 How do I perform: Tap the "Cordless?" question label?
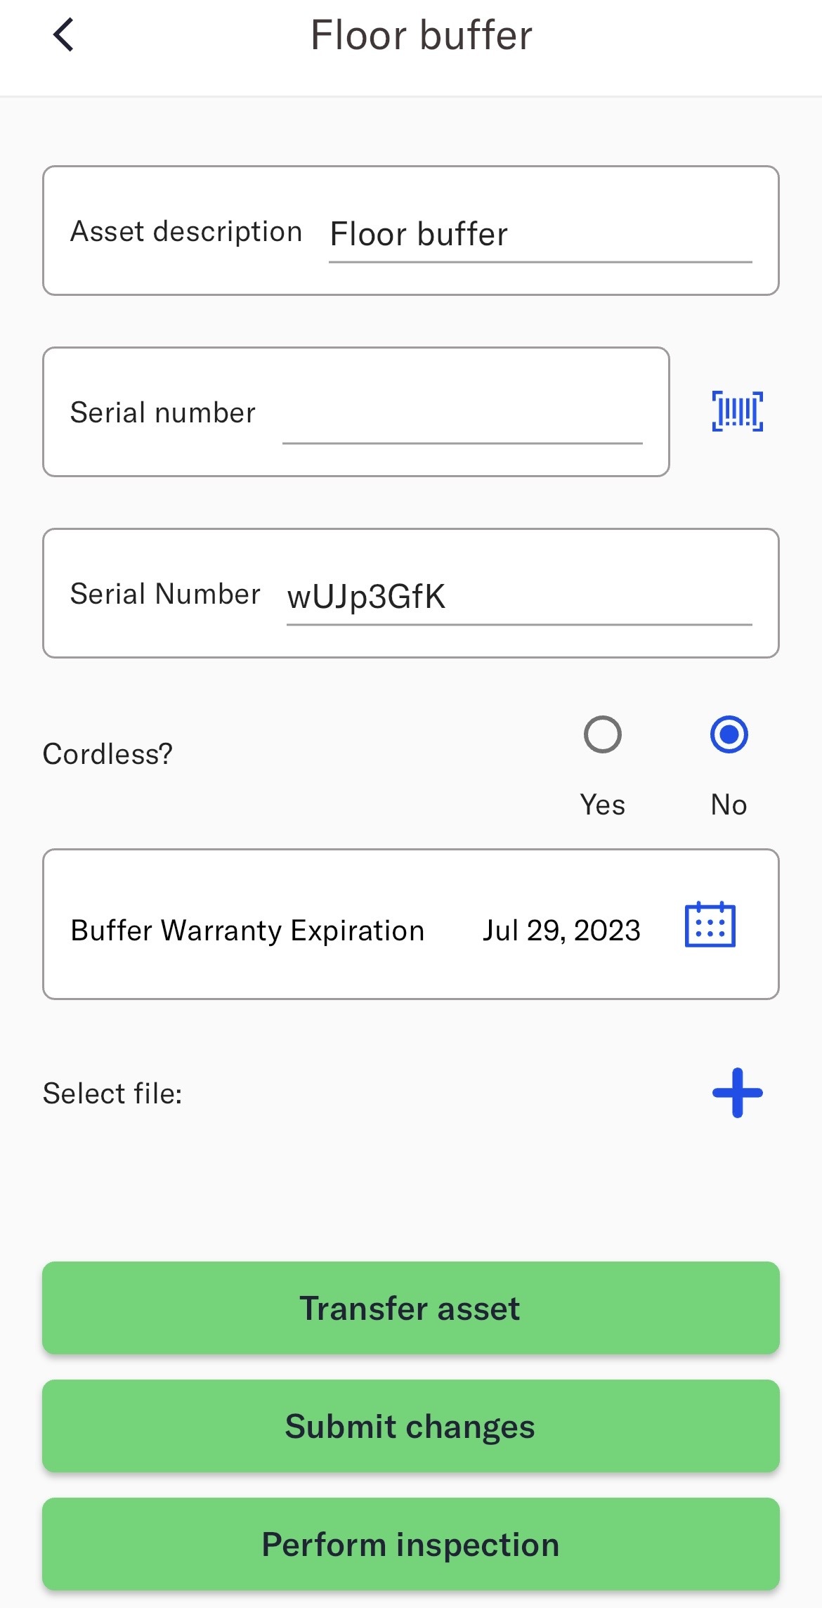click(107, 754)
